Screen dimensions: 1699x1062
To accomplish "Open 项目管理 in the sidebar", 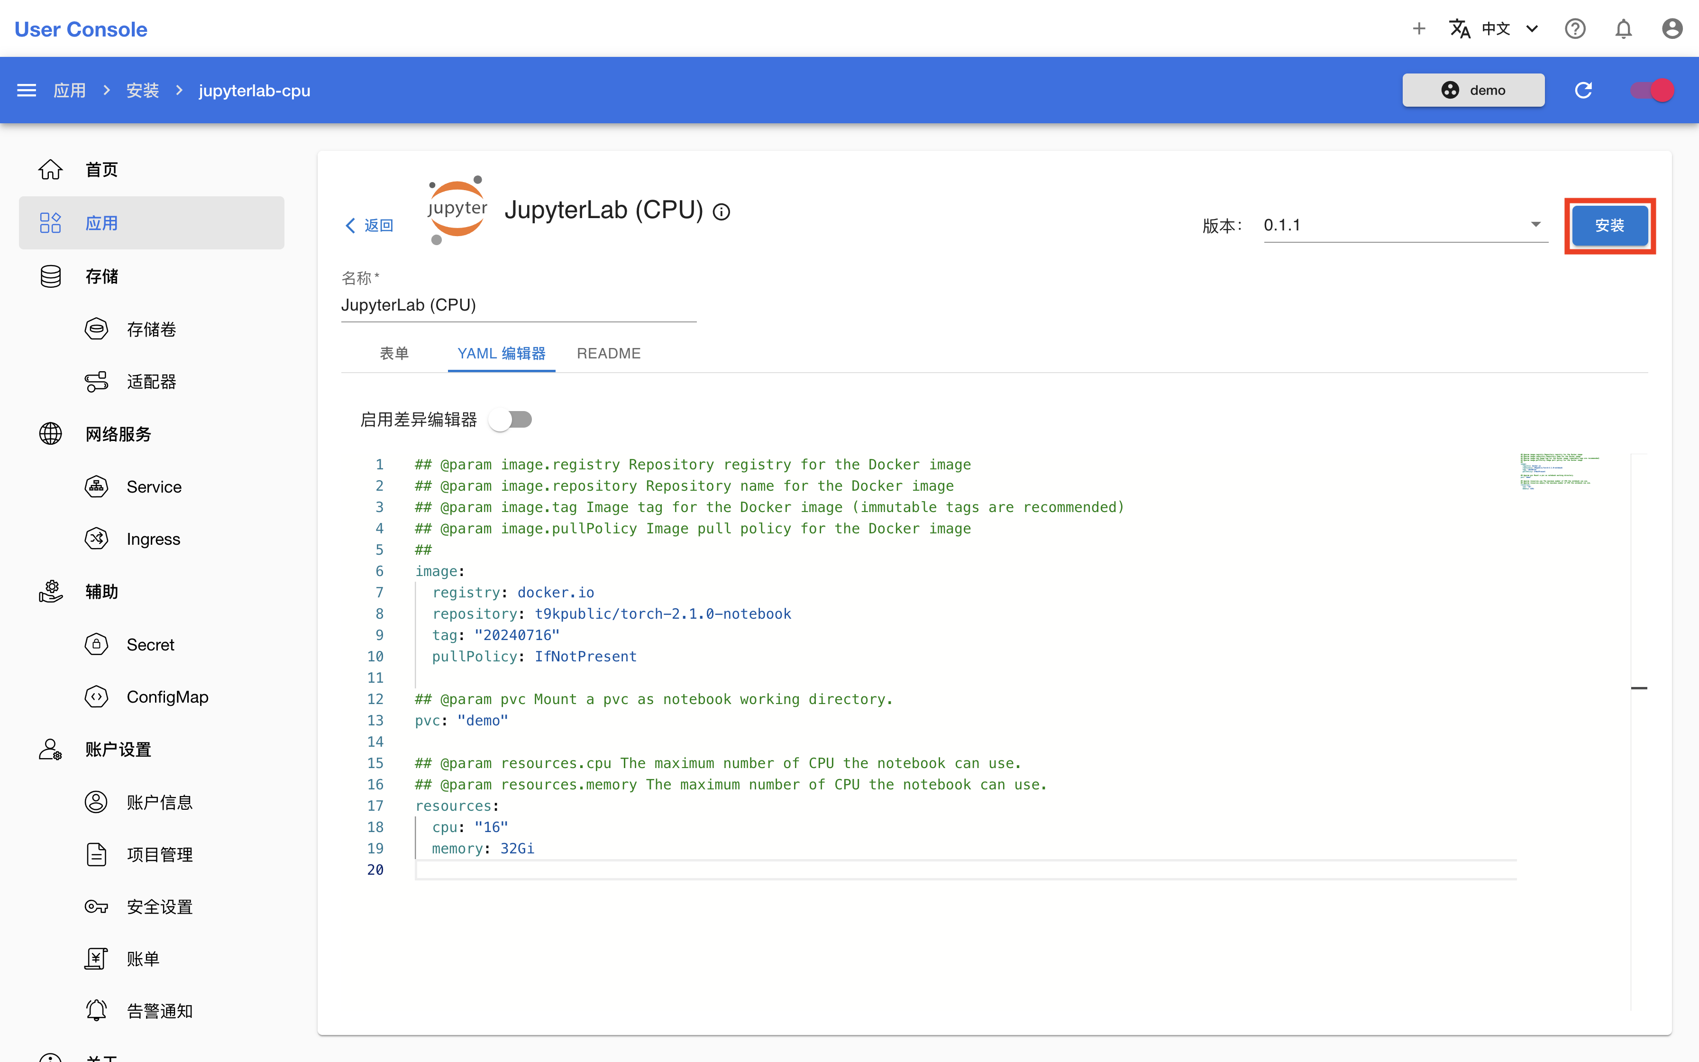I will [152, 855].
